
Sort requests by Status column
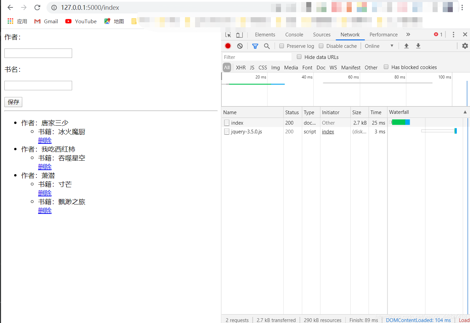(292, 112)
